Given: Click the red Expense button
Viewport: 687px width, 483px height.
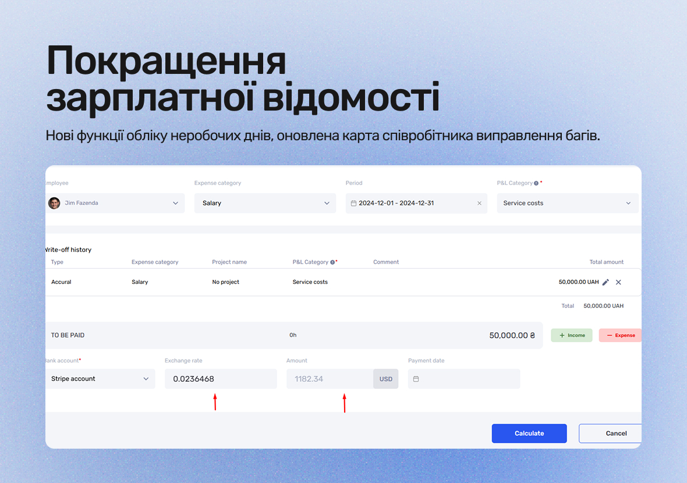Looking at the screenshot, I should click(x=621, y=335).
